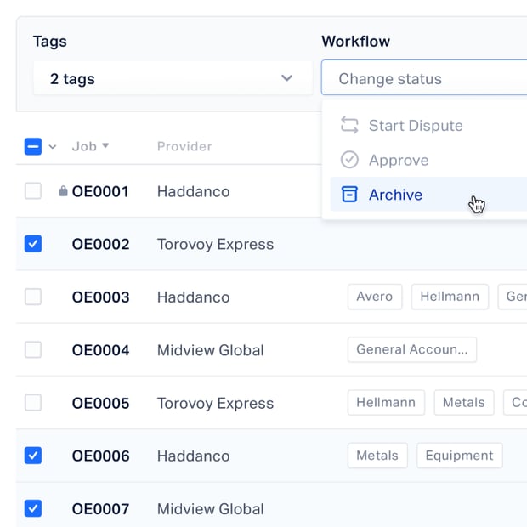This screenshot has width=527, height=527.
Task: Click the Start Dispute arrows icon
Action: [x=349, y=125]
